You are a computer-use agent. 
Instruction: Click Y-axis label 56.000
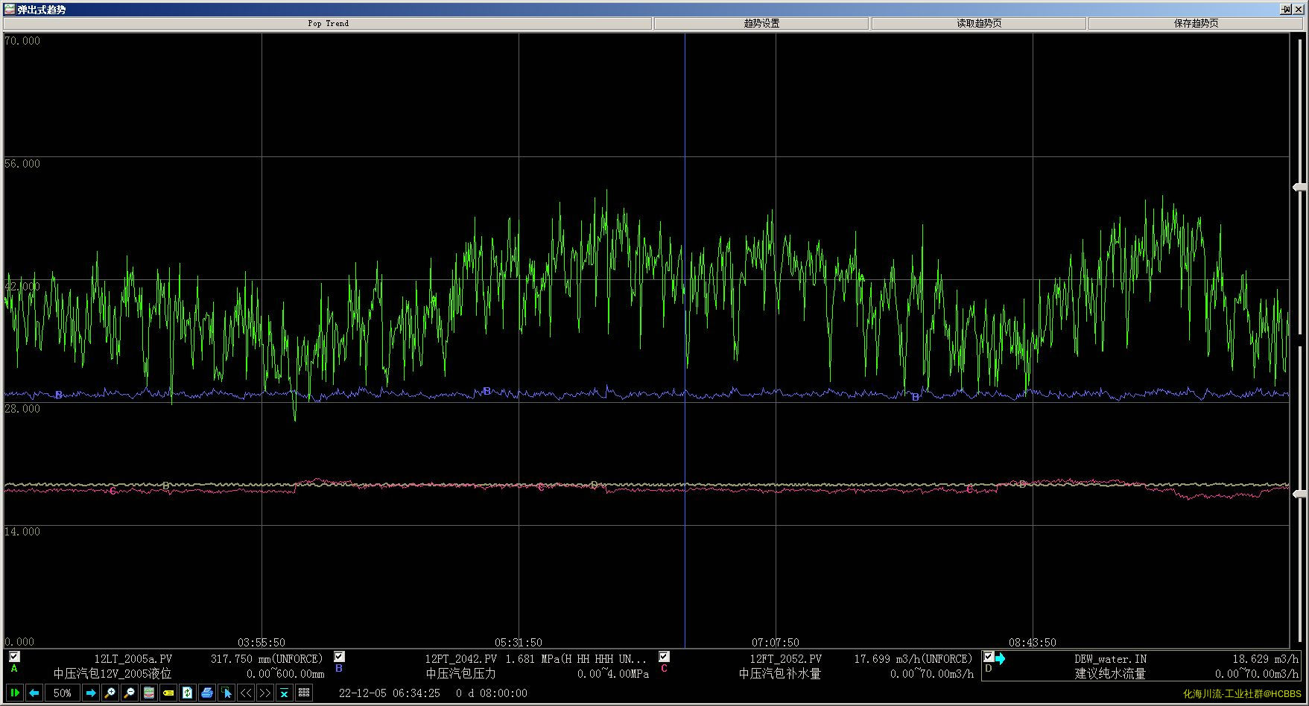22,164
